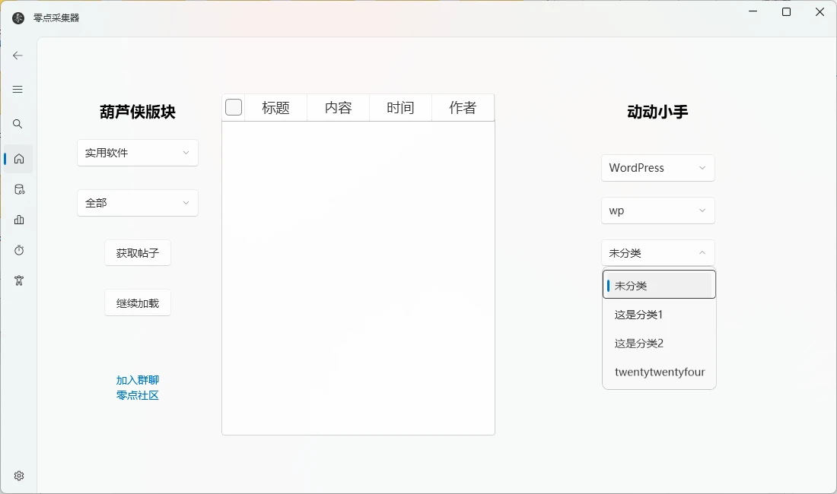Click the person figure sidebar icon

(19, 280)
